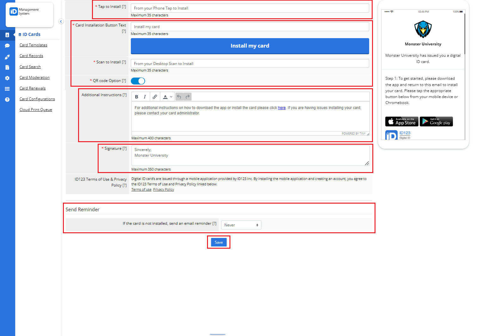Open Card Templates menu item
The height and width of the screenshot is (336, 482).
click(x=34, y=45)
